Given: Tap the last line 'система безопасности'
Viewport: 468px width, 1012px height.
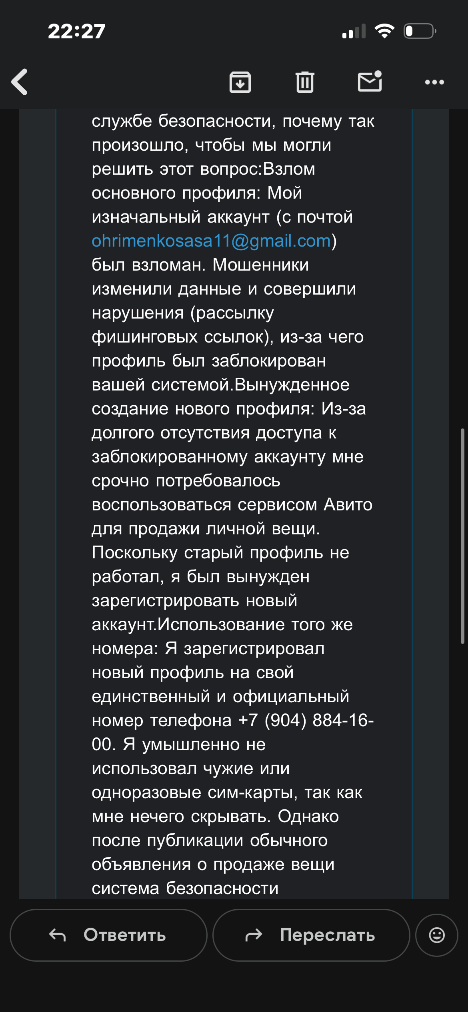Looking at the screenshot, I should [185, 888].
